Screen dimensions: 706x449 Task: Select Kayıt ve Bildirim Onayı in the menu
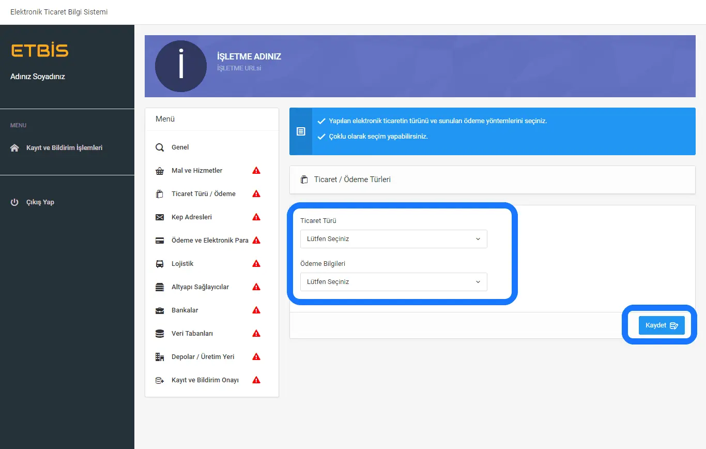[205, 380]
